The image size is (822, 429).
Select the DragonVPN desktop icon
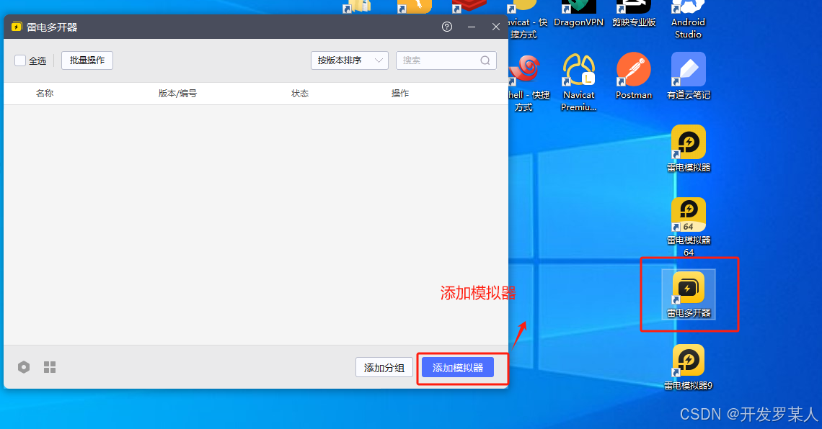point(579,14)
